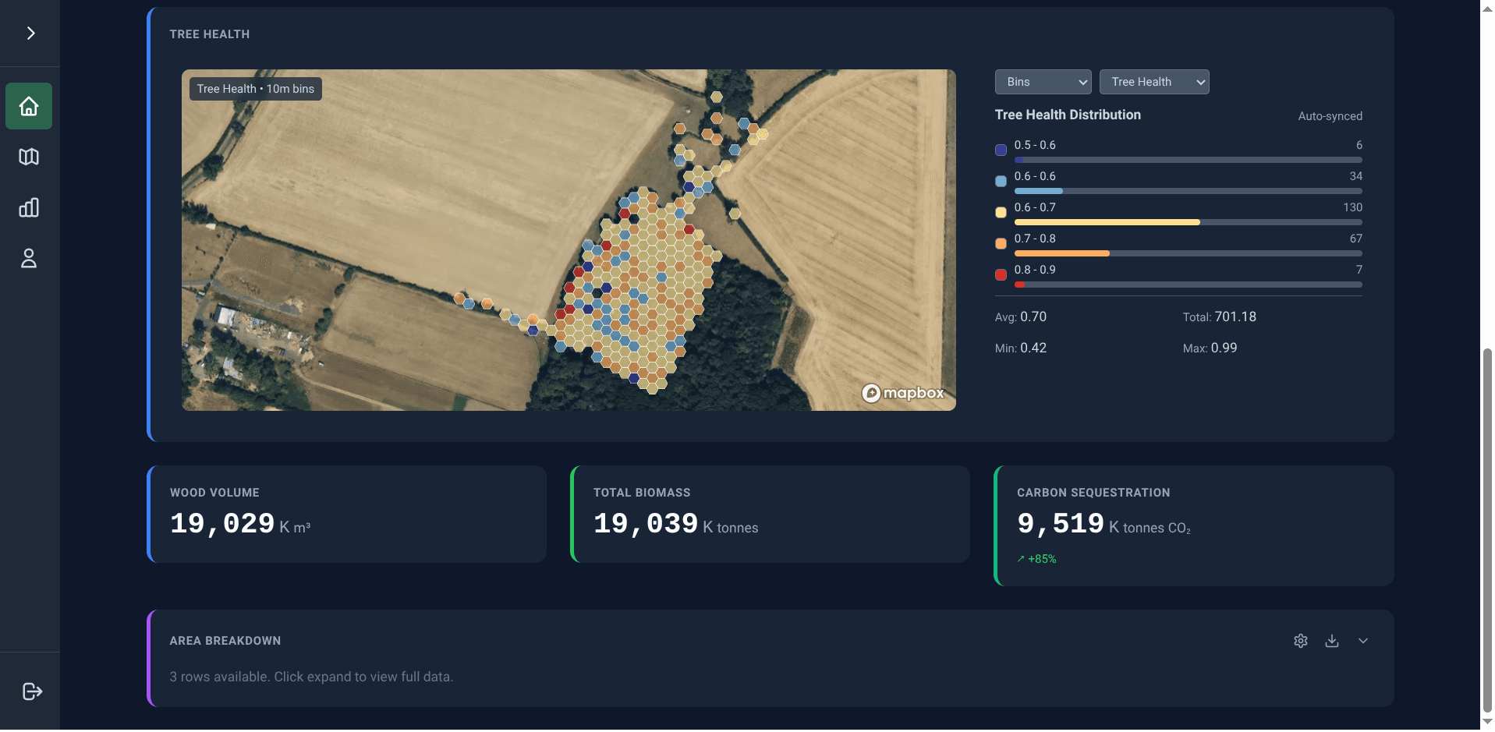Viewport: 1495px width, 732px height.
Task: Open the Home dashboard icon
Action: click(29, 106)
